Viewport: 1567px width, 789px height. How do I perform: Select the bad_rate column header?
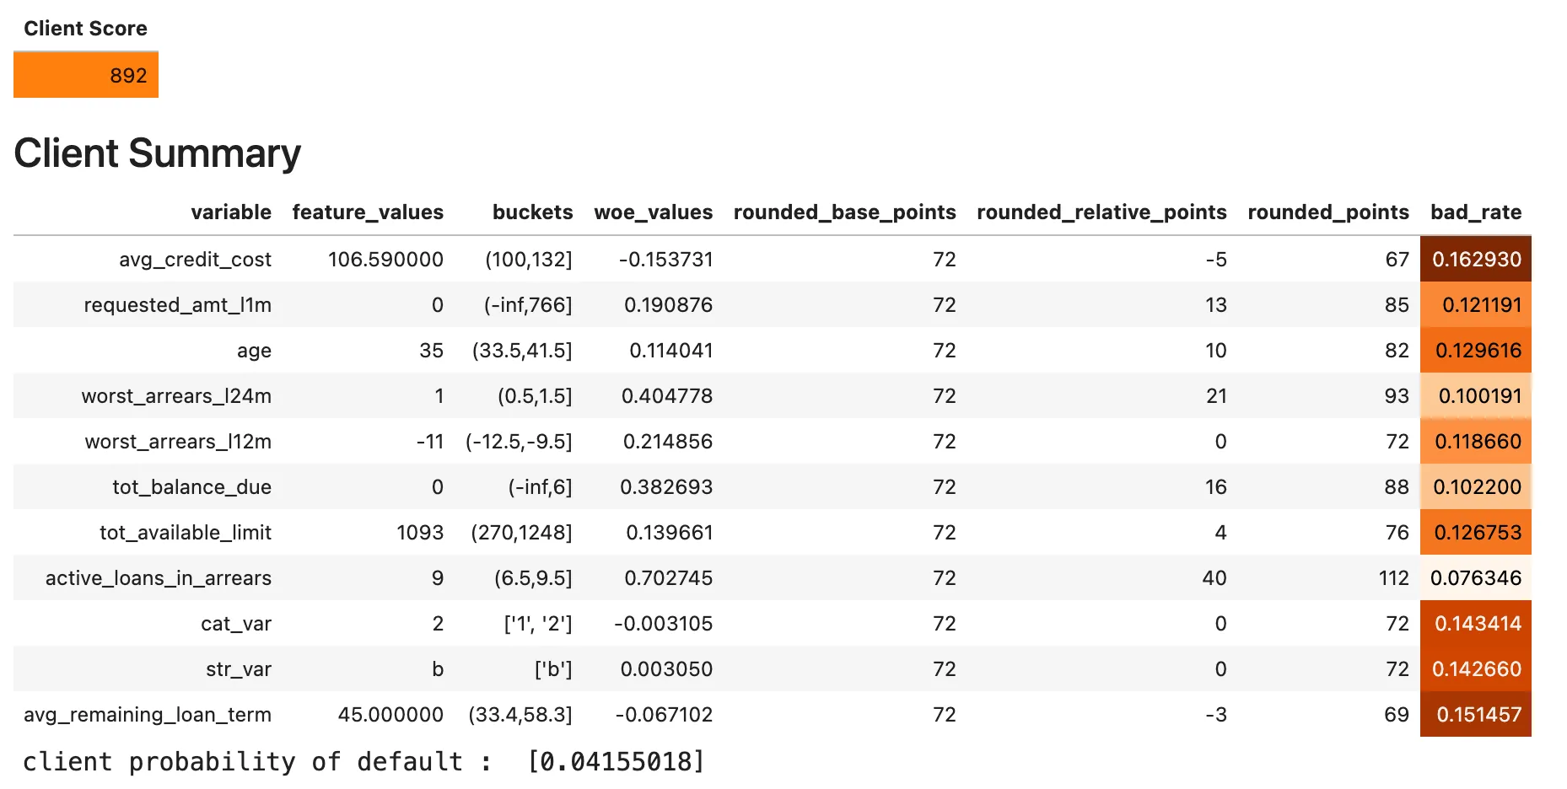(1476, 212)
